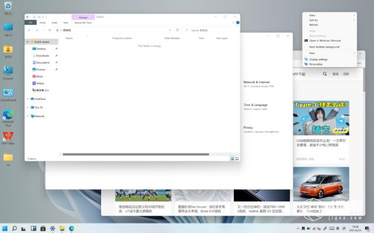Select Desktop in Quick access
This screenshot has width=374, height=233.
point(41,48)
